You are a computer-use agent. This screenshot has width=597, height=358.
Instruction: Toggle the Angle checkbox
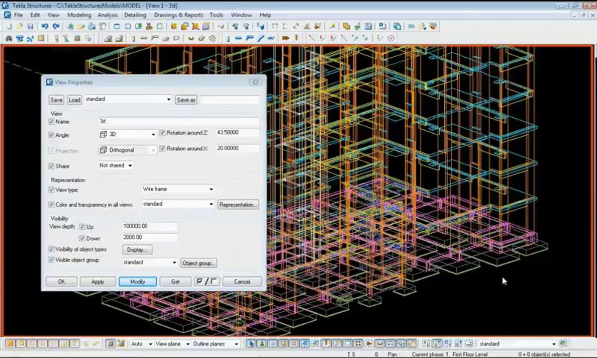click(51, 135)
